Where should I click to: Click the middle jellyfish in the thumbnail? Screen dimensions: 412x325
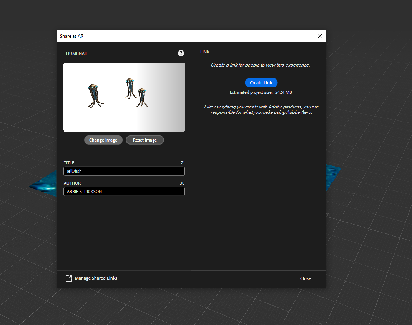[130, 88]
